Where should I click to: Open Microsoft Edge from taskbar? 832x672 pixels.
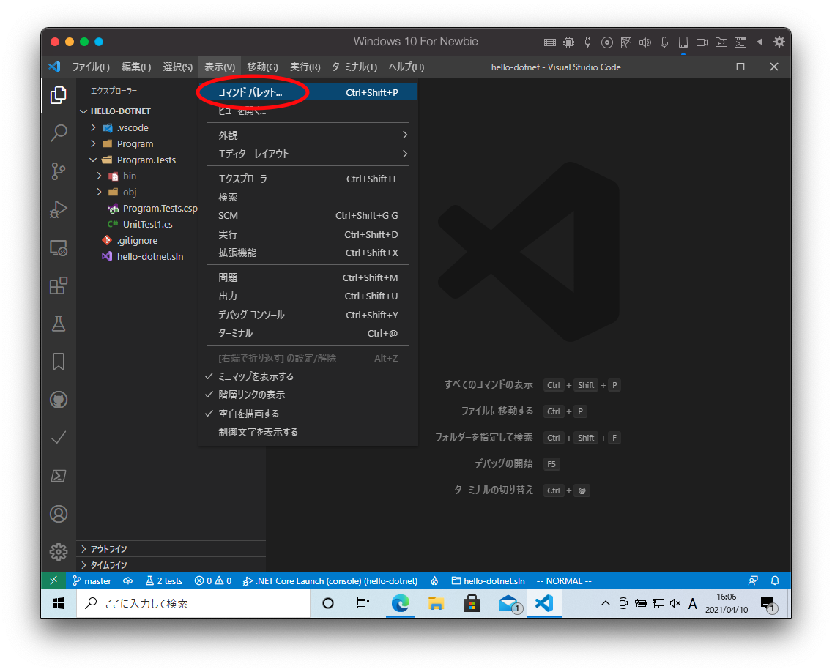click(400, 603)
